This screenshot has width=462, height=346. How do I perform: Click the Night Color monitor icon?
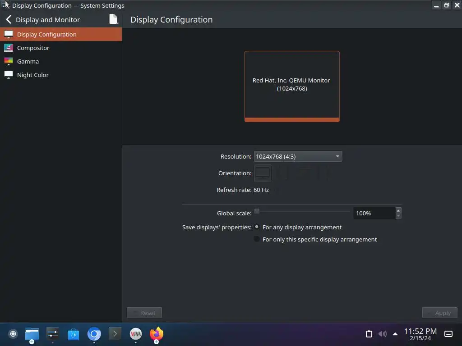coord(9,75)
